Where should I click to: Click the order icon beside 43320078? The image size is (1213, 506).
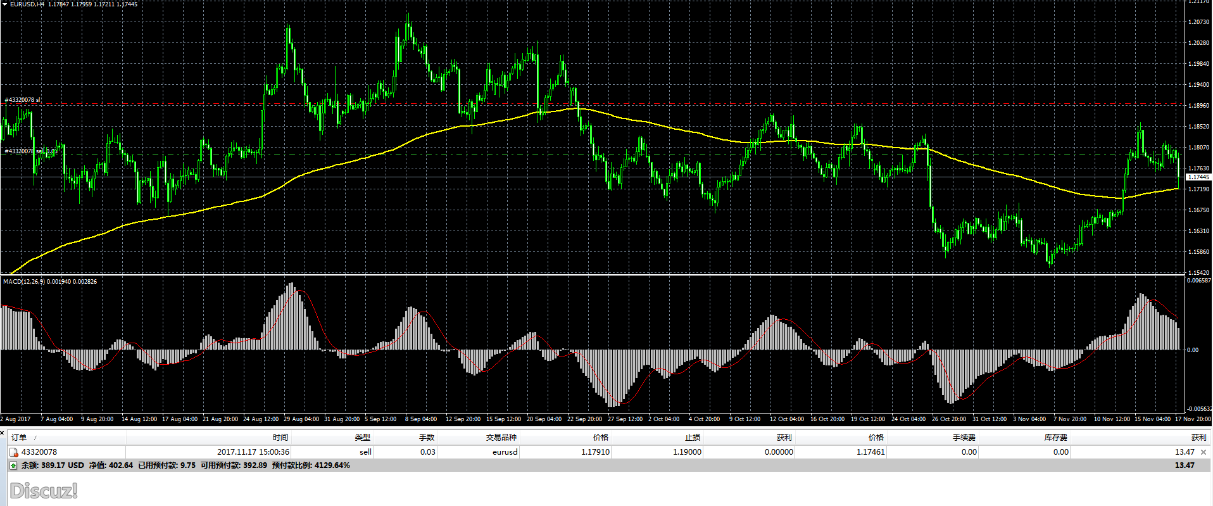[x=14, y=452]
